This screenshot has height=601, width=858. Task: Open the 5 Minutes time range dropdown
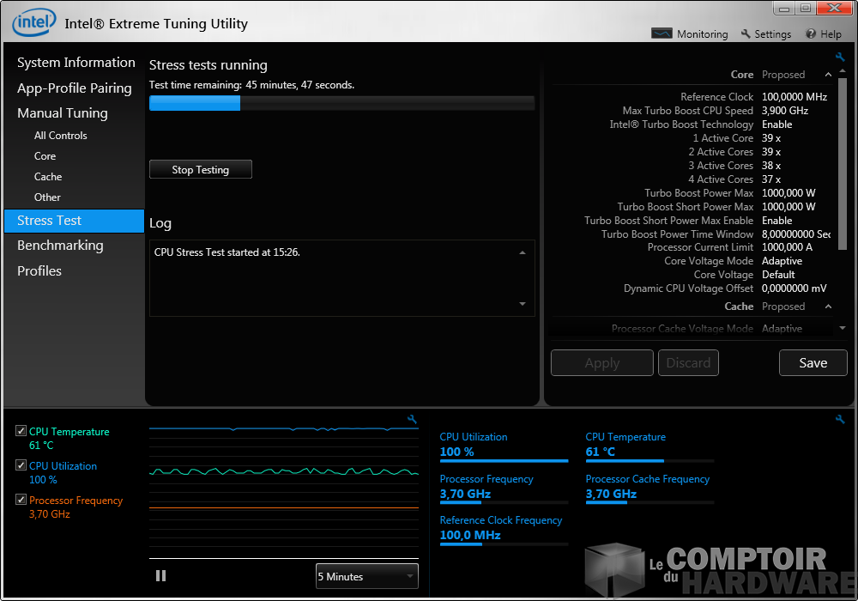(x=366, y=576)
